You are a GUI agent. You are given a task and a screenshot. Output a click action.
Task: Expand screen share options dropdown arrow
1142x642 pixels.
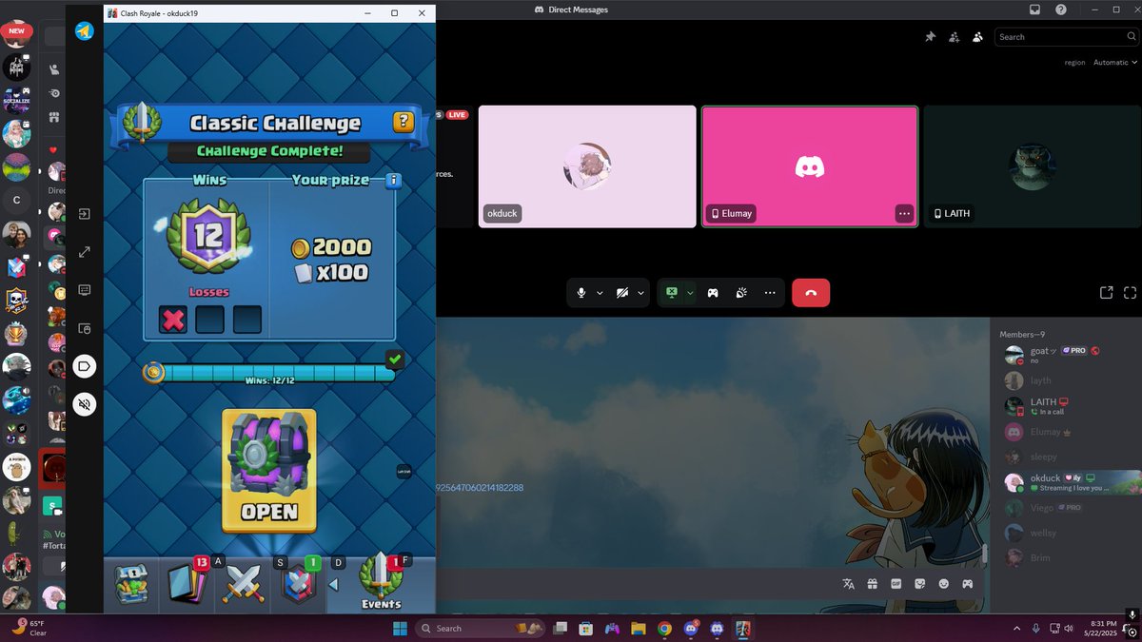coord(691,293)
